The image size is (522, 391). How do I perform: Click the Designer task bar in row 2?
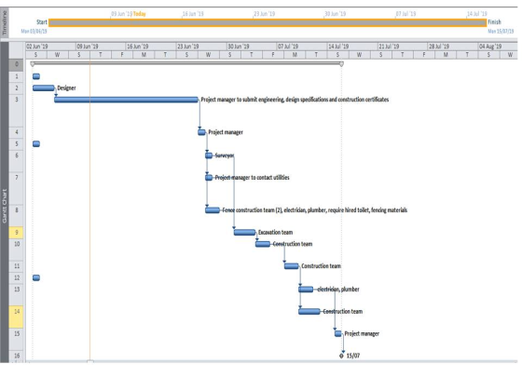pyautogui.click(x=43, y=88)
